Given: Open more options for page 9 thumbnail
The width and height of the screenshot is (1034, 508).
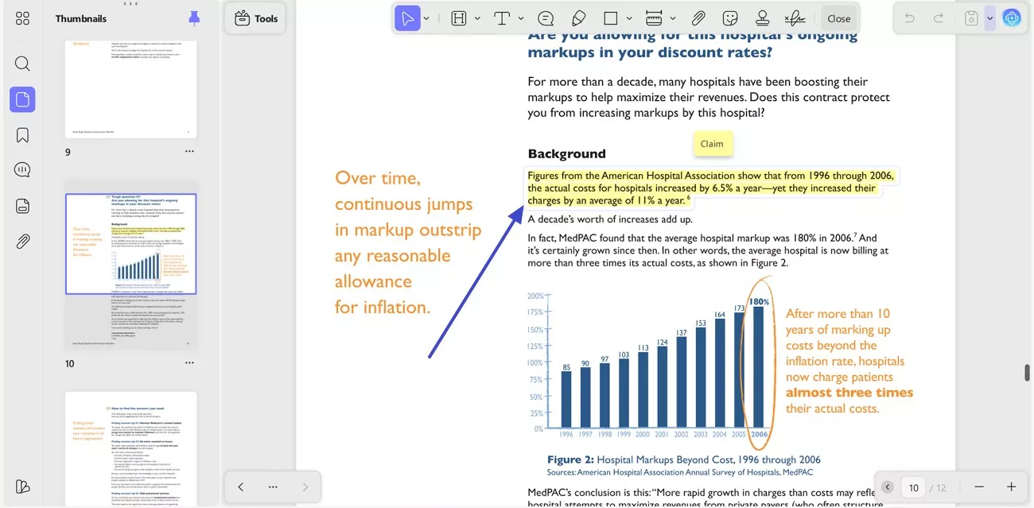Looking at the screenshot, I should point(189,151).
